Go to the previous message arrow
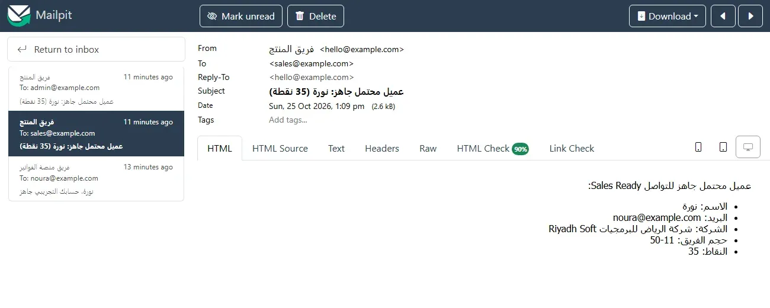 click(x=723, y=16)
